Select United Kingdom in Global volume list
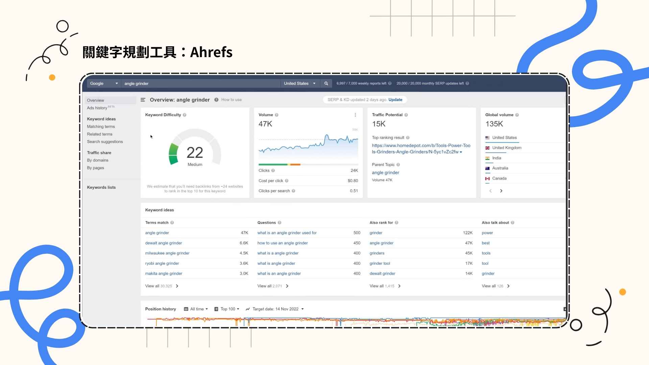 click(x=507, y=148)
